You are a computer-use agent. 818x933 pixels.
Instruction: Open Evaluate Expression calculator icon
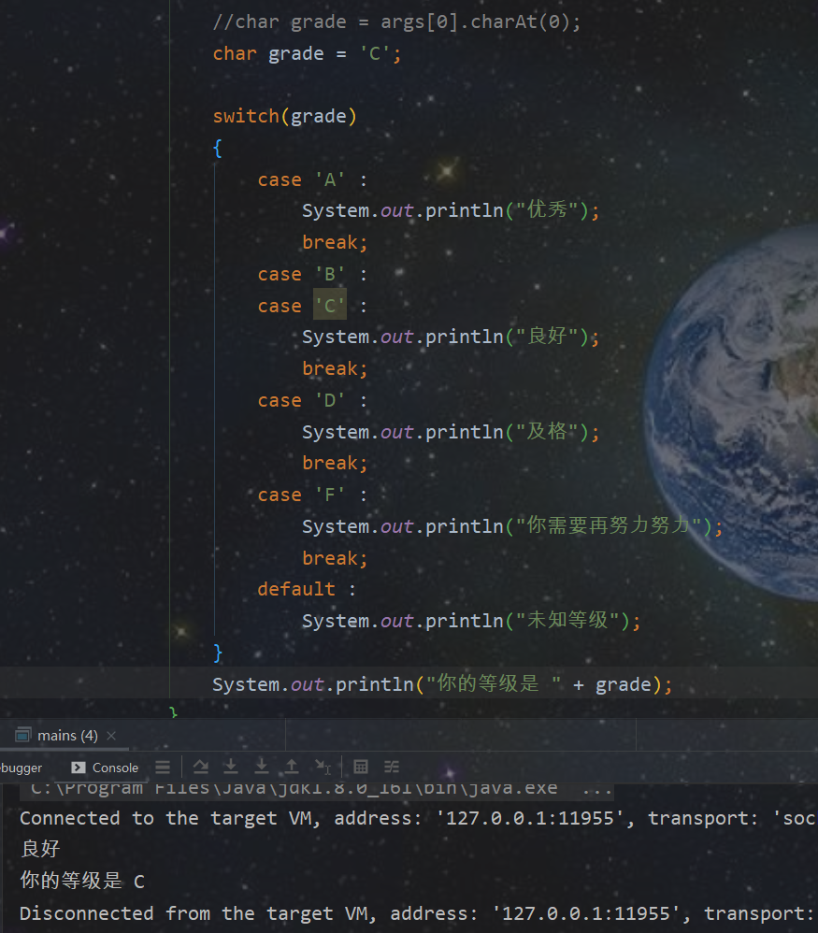(x=361, y=768)
